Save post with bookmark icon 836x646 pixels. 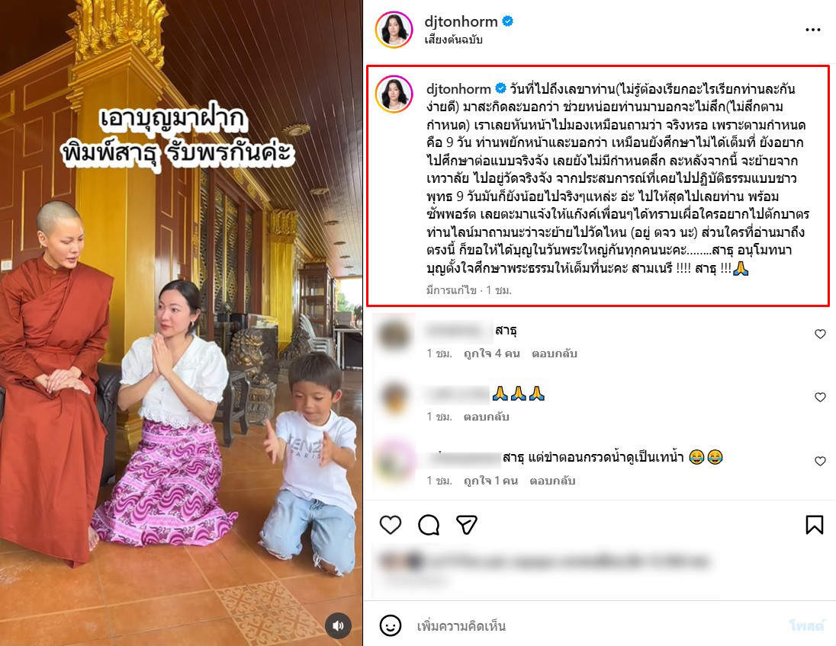click(814, 525)
